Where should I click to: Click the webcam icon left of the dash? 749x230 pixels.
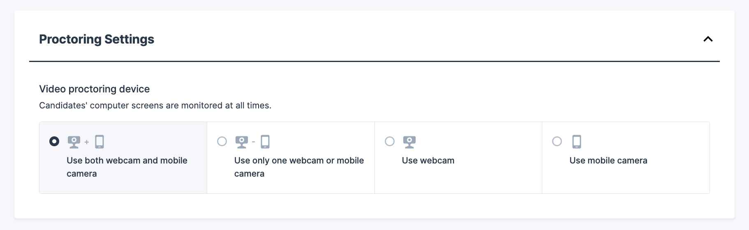click(x=242, y=142)
